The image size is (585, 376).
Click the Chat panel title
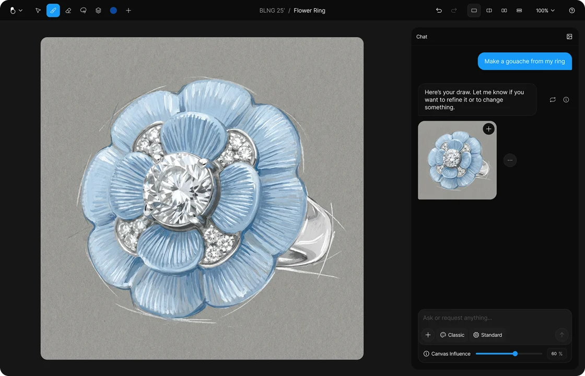point(422,37)
